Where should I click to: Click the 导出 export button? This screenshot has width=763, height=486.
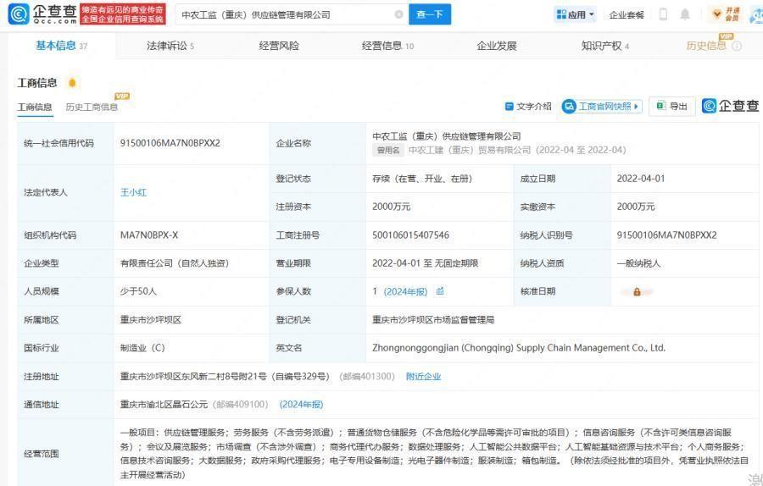click(672, 106)
